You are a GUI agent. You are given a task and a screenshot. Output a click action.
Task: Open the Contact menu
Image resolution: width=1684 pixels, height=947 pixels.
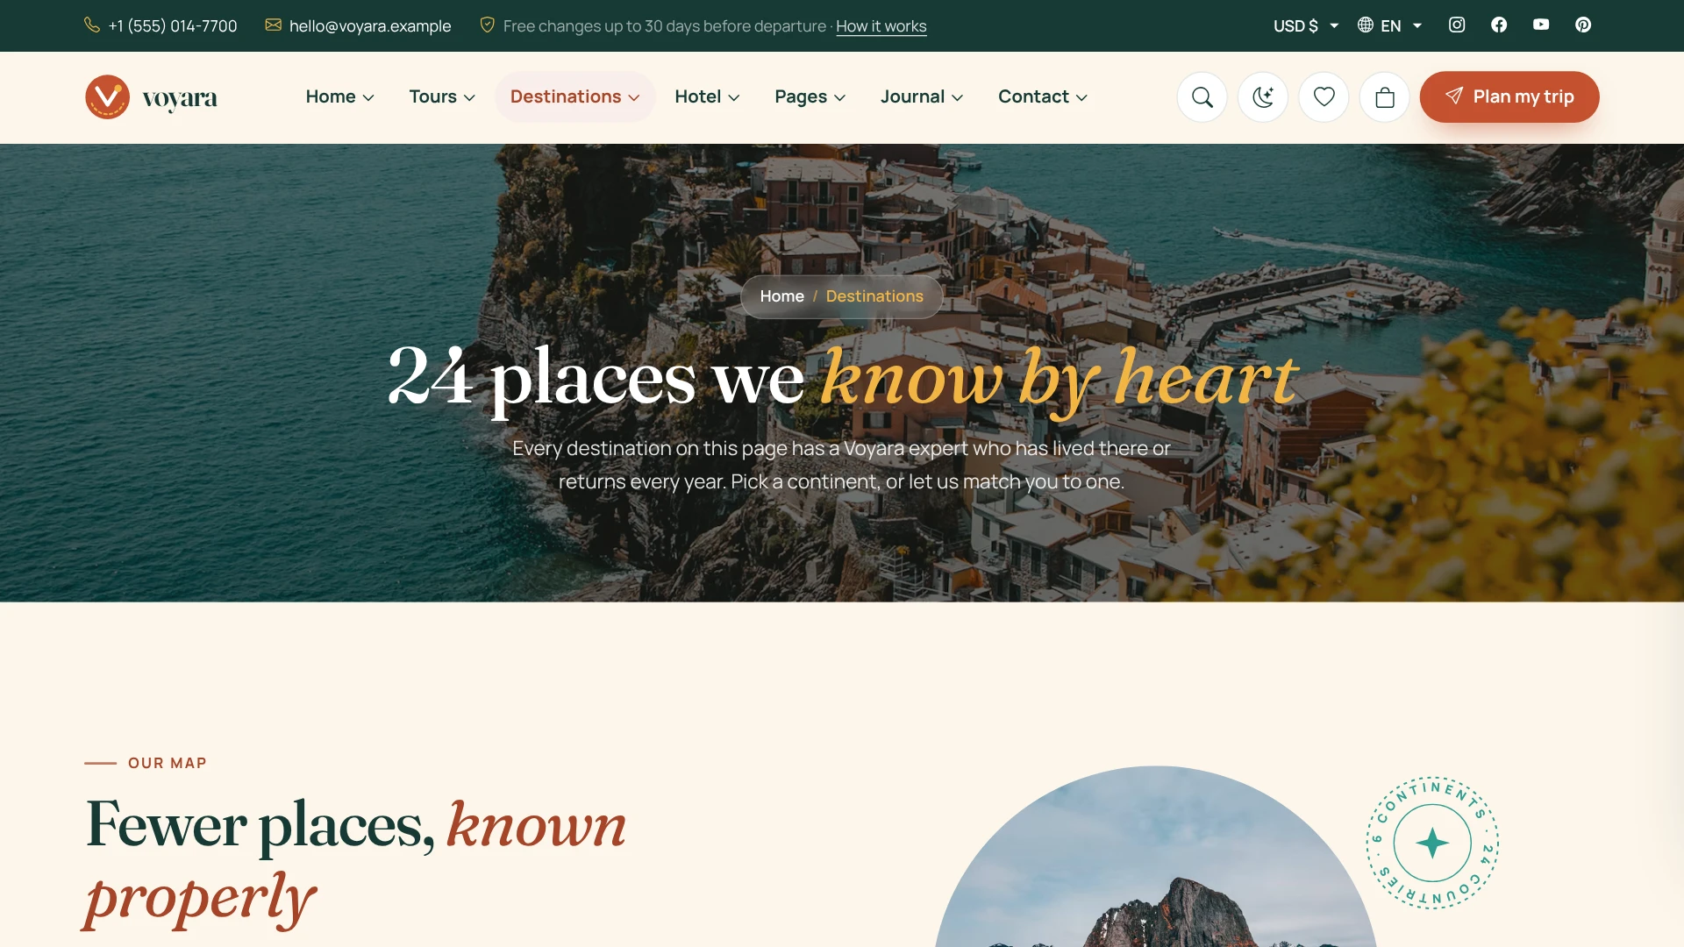tap(1043, 96)
